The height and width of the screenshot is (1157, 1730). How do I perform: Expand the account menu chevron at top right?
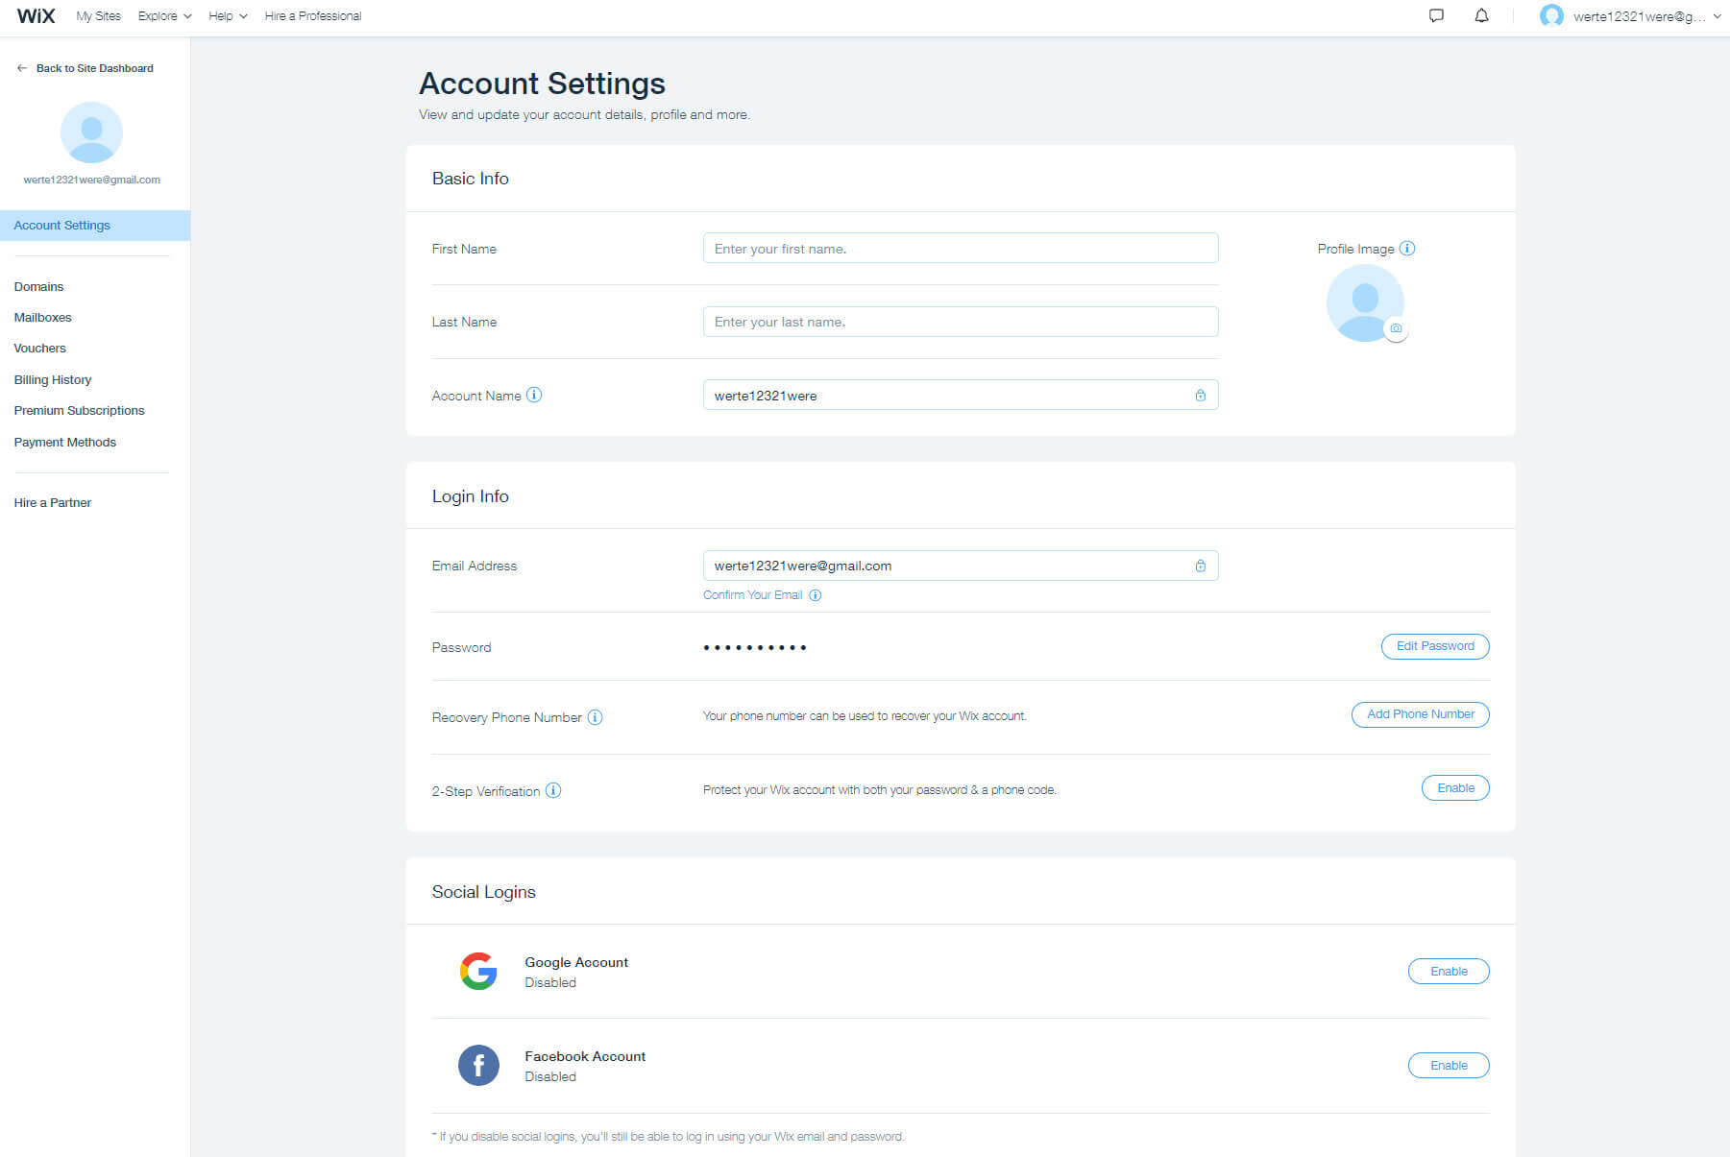(x=1716, y=15)
